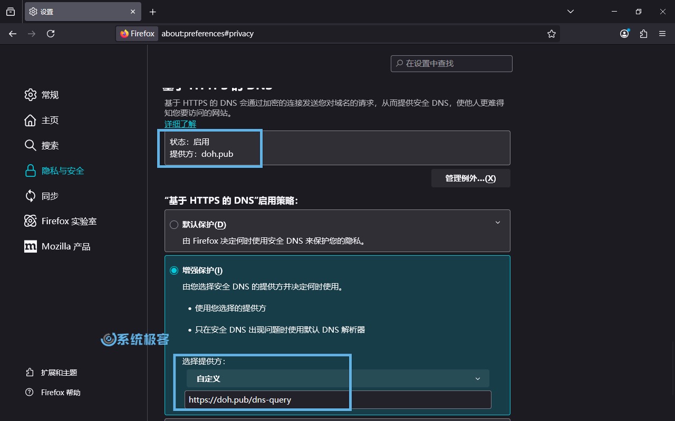Reload the current page
The width and height of the screenshot is (675, 421).
click(51, 34)
